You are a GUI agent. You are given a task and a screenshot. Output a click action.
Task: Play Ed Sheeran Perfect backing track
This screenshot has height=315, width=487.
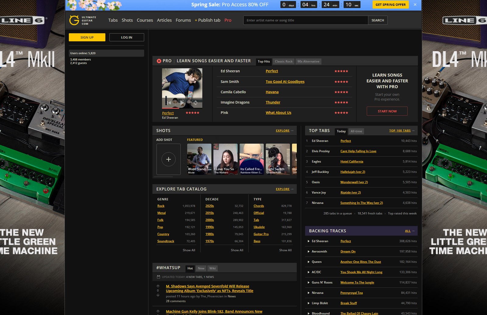(309, 241)
